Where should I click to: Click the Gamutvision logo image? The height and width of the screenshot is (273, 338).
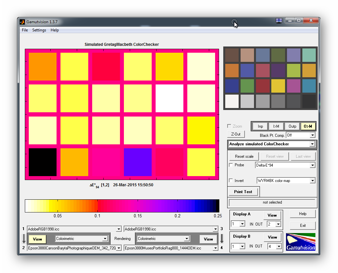(x=300, y=242)
